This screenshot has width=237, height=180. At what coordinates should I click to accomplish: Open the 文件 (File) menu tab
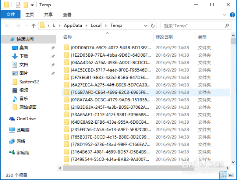point(10,15)
